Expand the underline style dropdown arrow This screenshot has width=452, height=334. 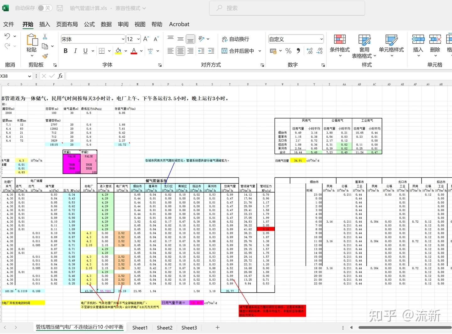pyautogui.click(x=93, y=51)
